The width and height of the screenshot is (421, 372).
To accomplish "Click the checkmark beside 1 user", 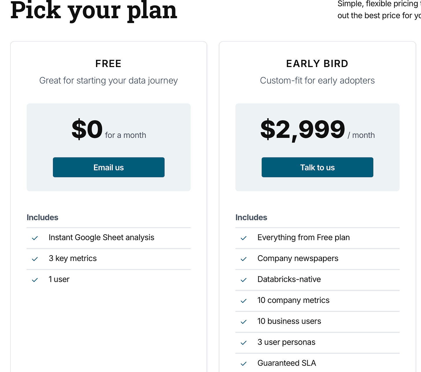I will [35, 280].
